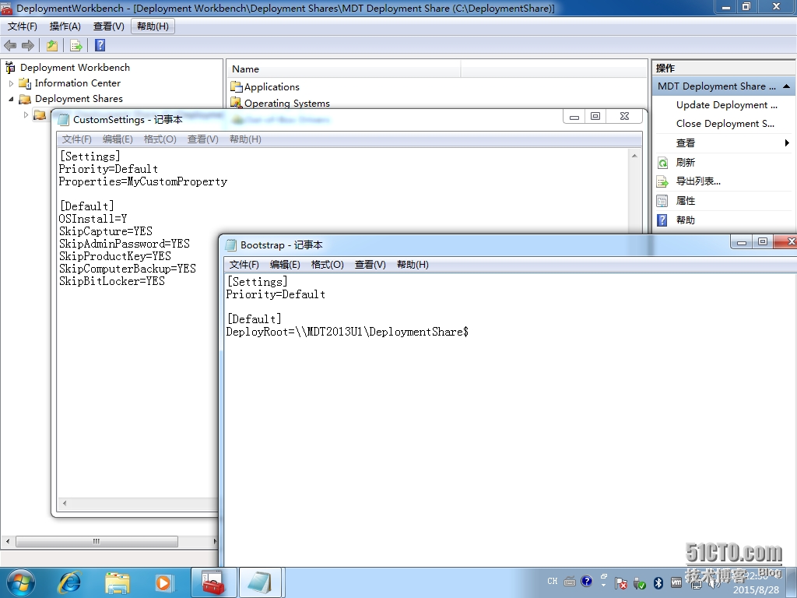Viewport: 797px width, 598px height.
Task: Click the tree pane horizontal scrollbar thumb
Action: coord(97,542)
